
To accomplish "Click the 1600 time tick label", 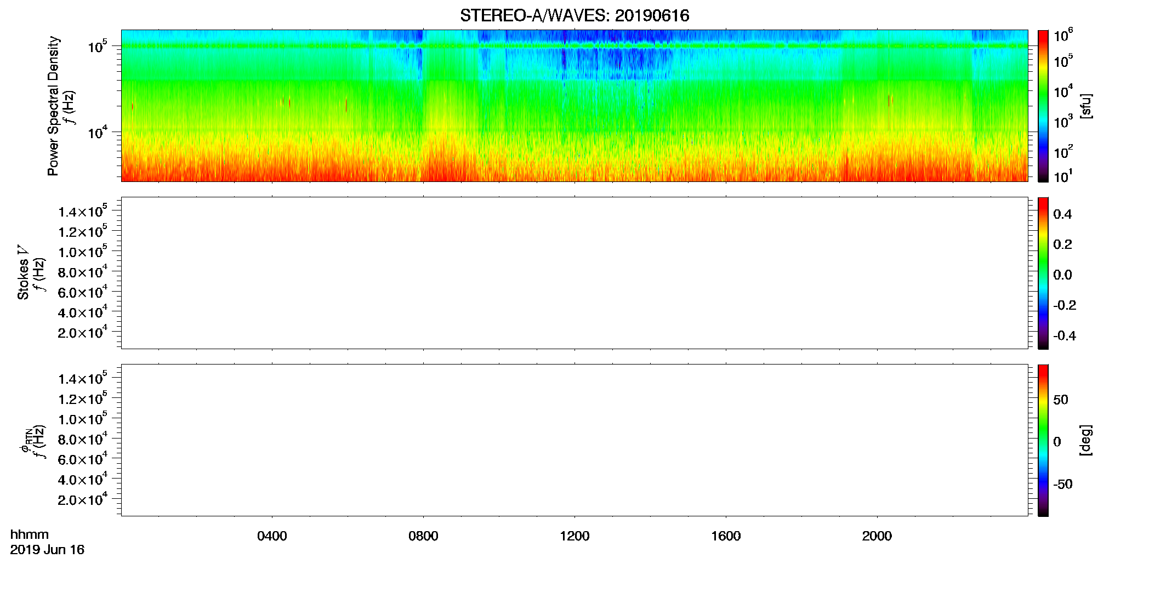I will 726,536.
